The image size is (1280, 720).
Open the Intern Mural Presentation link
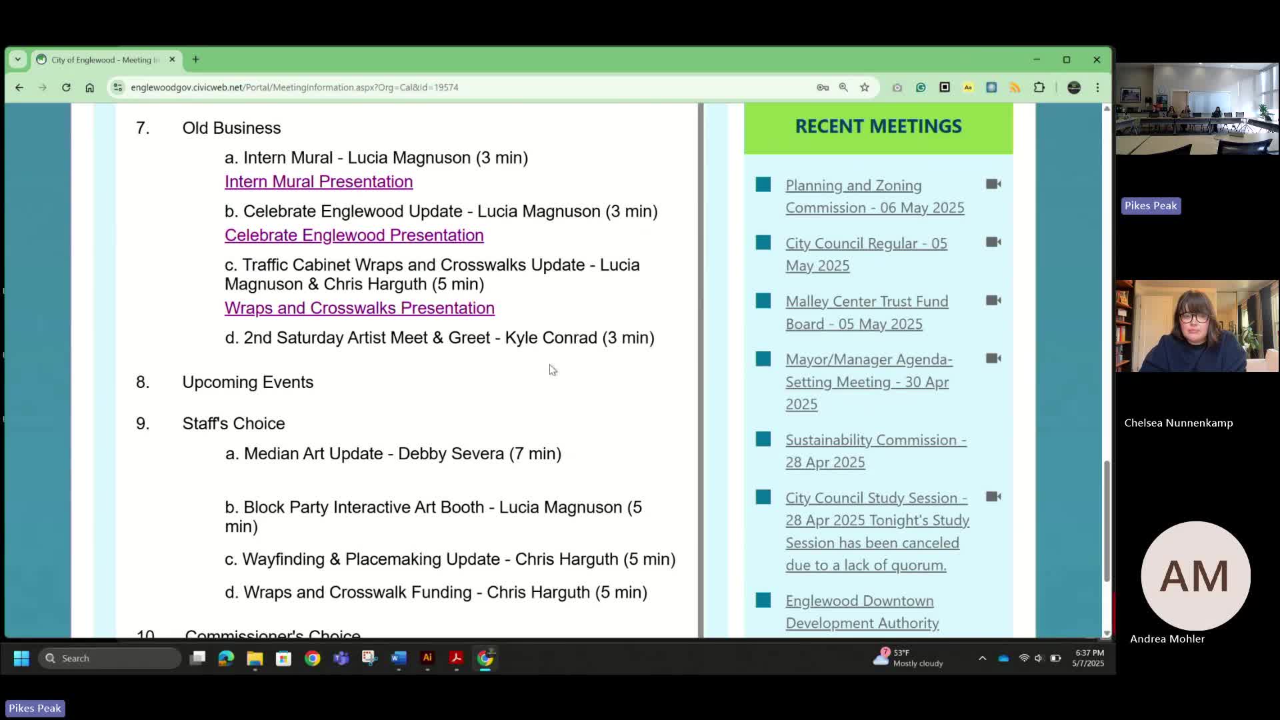318,181
